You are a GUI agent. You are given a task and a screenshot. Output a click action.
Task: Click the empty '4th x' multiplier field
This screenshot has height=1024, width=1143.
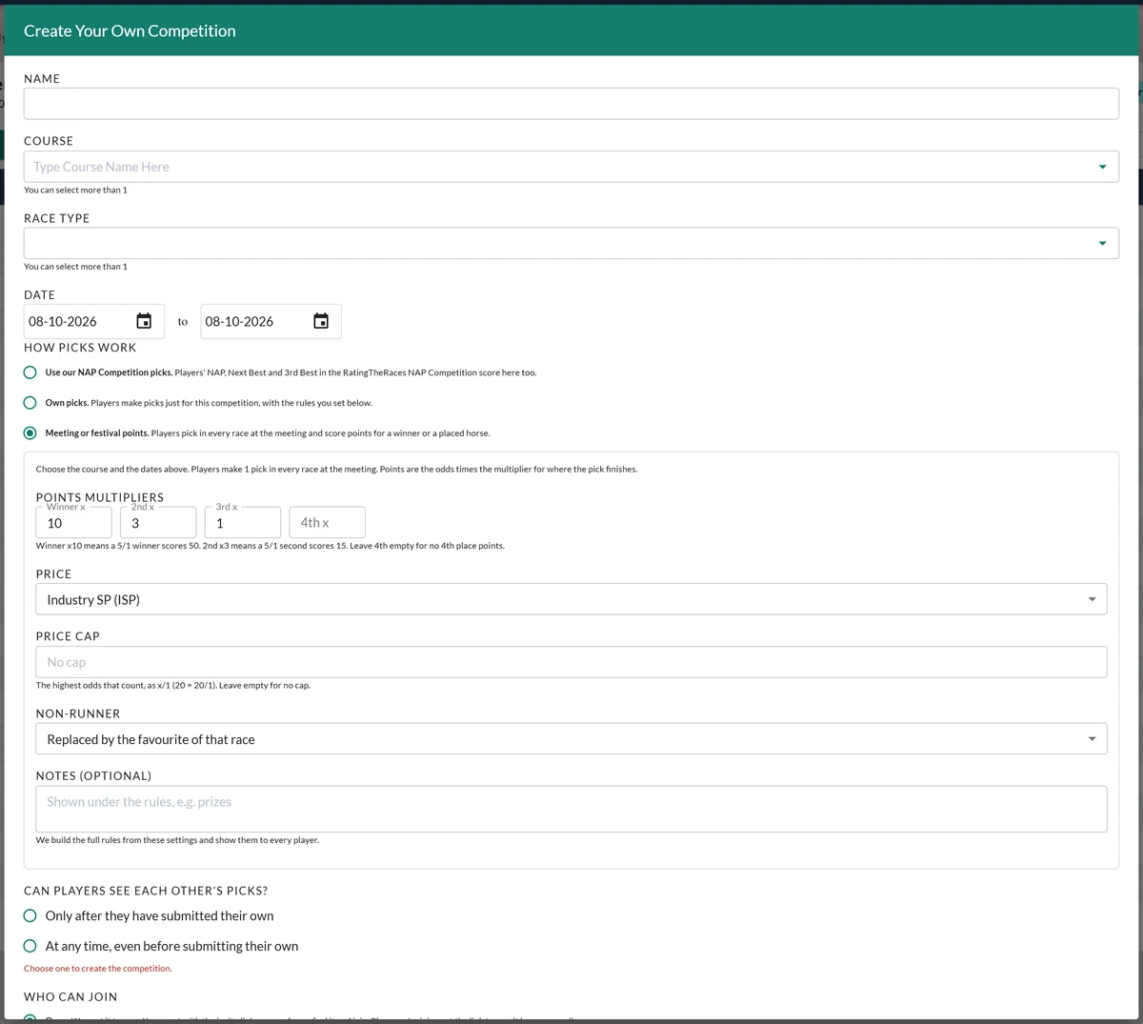coord(327,523)
